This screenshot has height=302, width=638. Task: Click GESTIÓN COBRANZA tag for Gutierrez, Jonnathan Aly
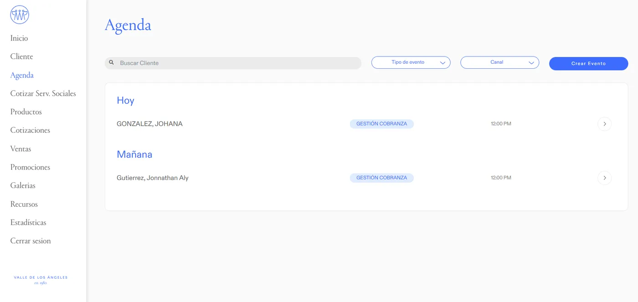tap(381, 178)
